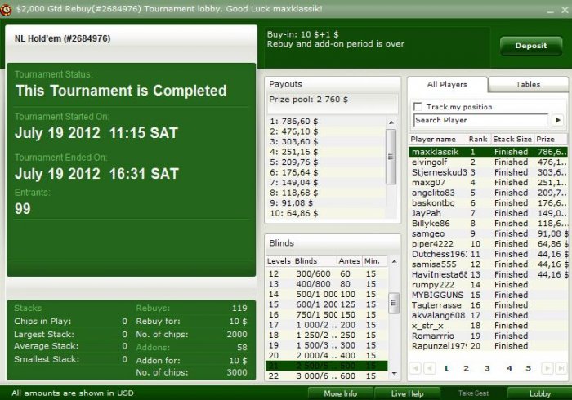572x400 pixels.
Task: Select player angelito83 row
Action: [488, 193]
